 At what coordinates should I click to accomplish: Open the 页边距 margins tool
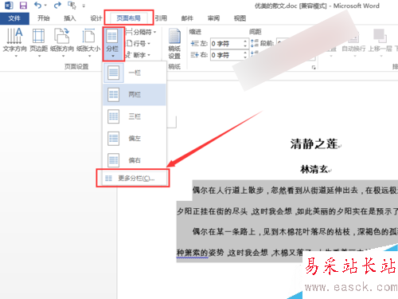point(39,42)
